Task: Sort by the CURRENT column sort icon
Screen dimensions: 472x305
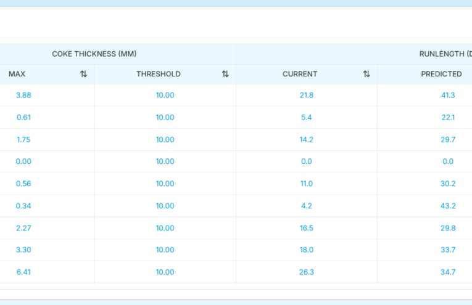Action: click(366, 74)
